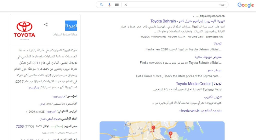This screenshot has height=140, width=256.
Task: Click 'شركة لصناعة السيارات' subtitle
Action: (65, 34)
